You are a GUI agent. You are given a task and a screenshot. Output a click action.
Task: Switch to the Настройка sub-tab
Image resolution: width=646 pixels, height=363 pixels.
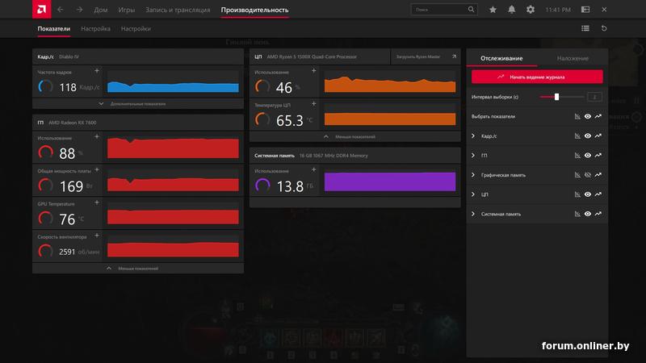(95, 29)
